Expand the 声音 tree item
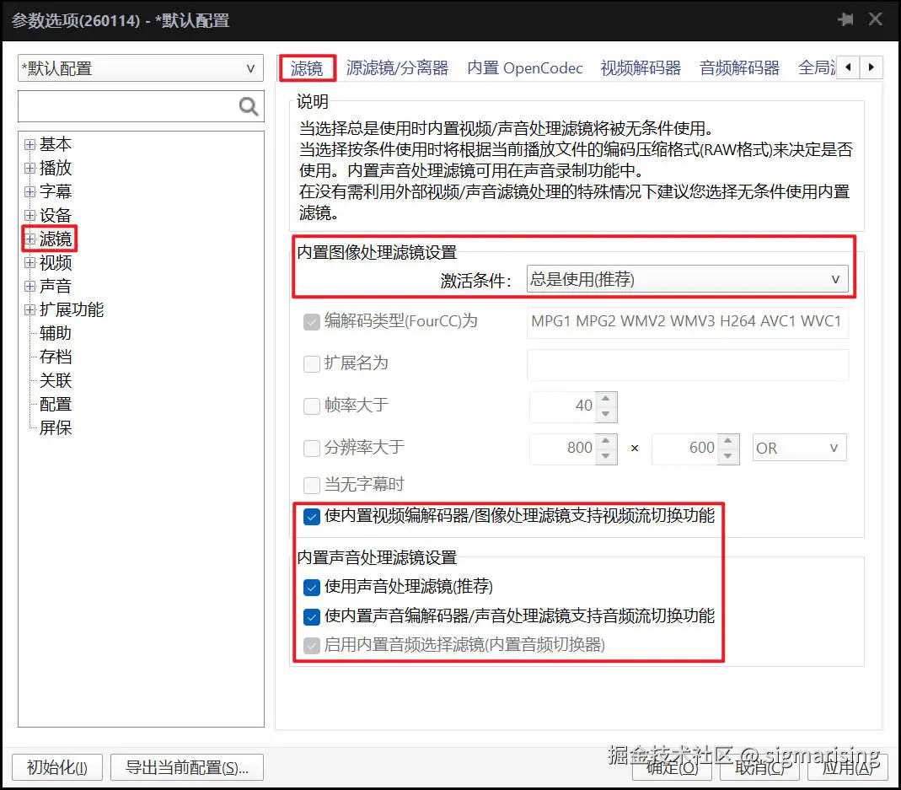 pyautogui.click(x=29, y=286)
